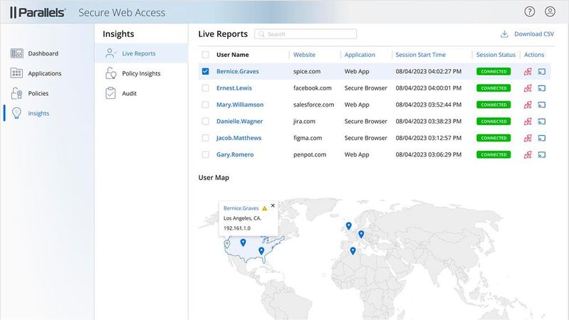Sort by Session Status column header
This screenshot has width=569, height=320.
coord(496,55)
